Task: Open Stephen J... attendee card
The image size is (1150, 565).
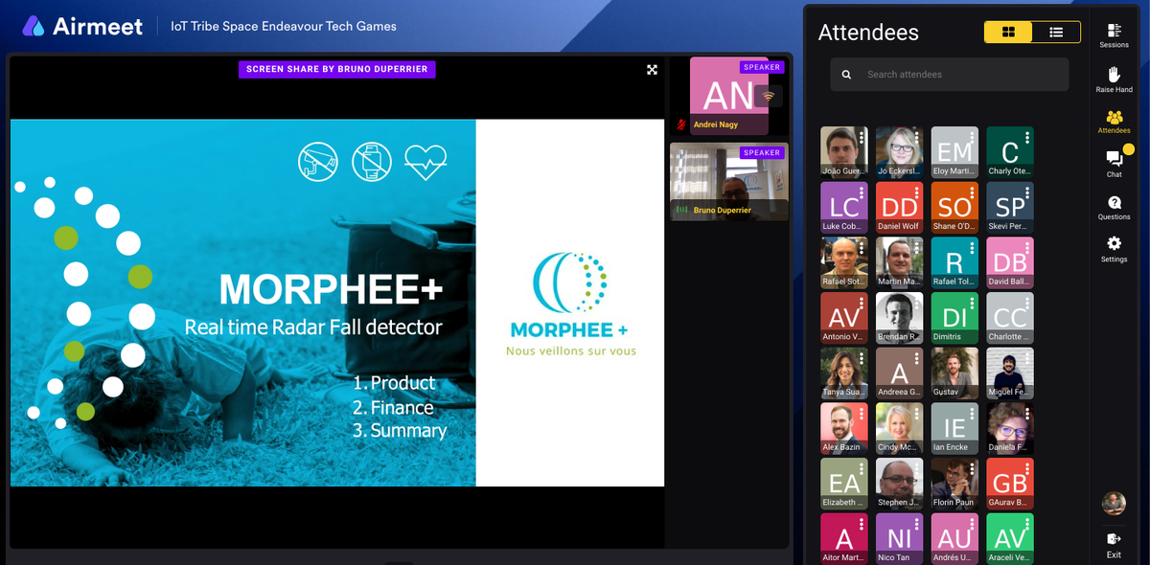Action: click(x=900, y=484)
